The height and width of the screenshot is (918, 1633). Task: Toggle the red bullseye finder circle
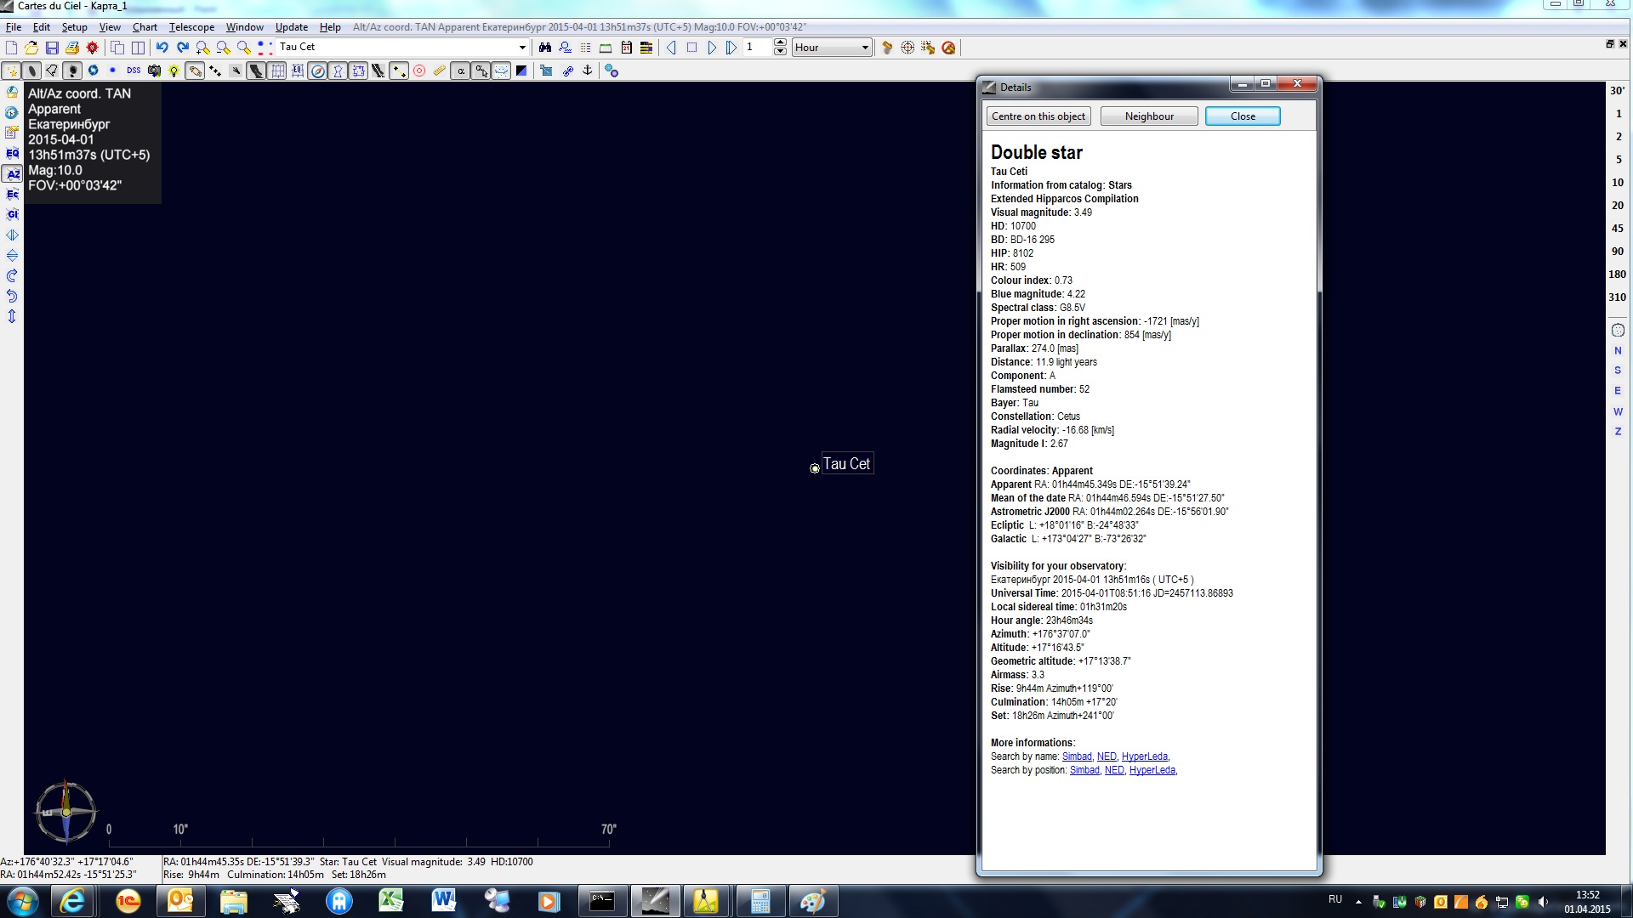coord(419,71)
